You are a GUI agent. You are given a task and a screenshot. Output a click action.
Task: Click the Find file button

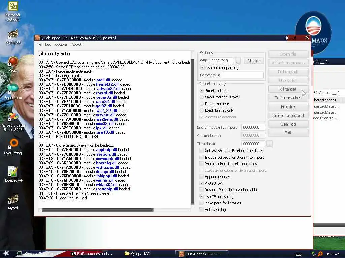(x=288, y=106)
